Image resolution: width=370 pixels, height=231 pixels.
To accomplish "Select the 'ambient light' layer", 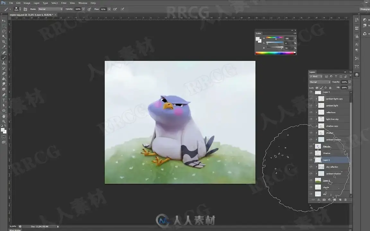I will point(332,106).
